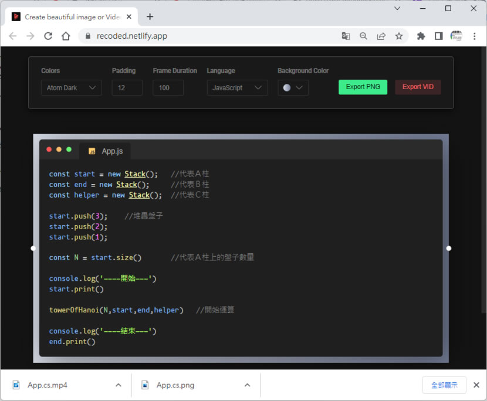This screenshot has width=487, height=401.
Task: Open a new browser tab
Action: (x=150, y=17)
